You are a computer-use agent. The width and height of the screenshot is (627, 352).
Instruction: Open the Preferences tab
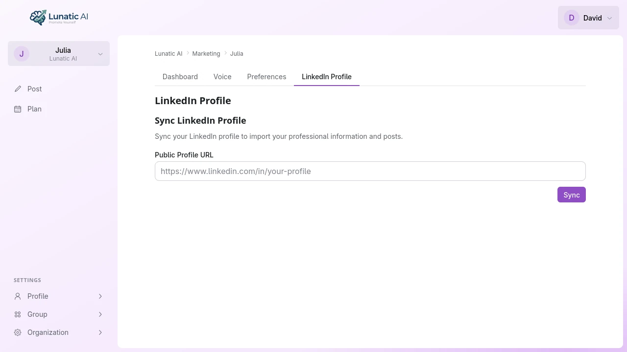coord(266,77)
